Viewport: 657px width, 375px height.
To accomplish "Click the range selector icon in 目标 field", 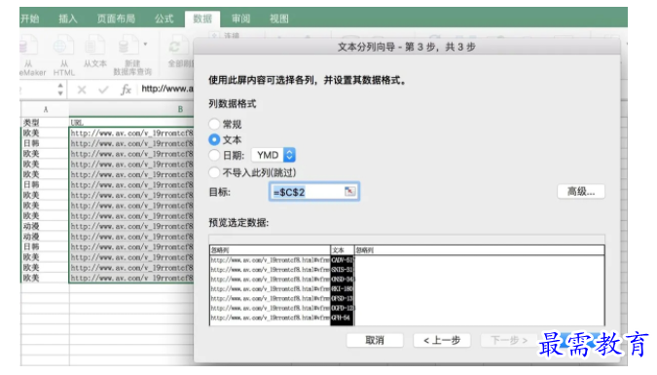I will pyautogui.click(x=349, y=191).
